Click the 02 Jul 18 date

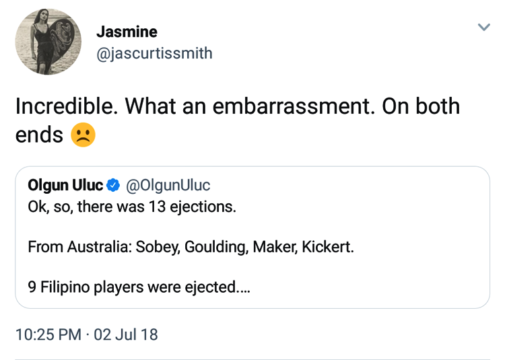(x=126, y=334)
